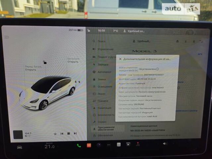
Task: Open the Arcade joystick app
Action: [138, 144]
